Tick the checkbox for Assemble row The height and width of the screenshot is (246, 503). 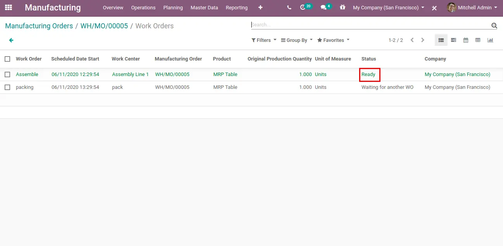pos(7,74)
